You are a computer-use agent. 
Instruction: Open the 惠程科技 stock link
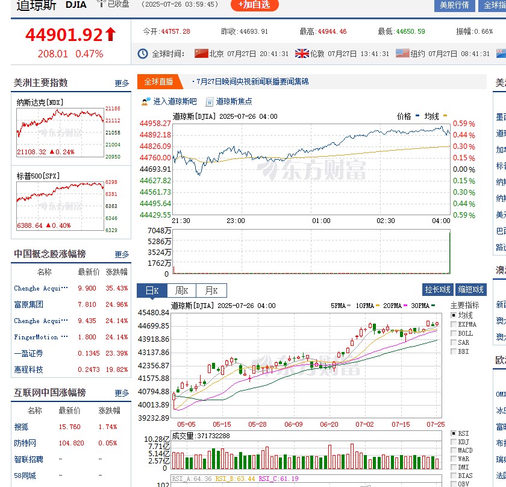28,369
